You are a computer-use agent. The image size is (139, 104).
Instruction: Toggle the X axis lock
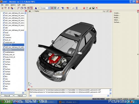(x=52, y=8)
